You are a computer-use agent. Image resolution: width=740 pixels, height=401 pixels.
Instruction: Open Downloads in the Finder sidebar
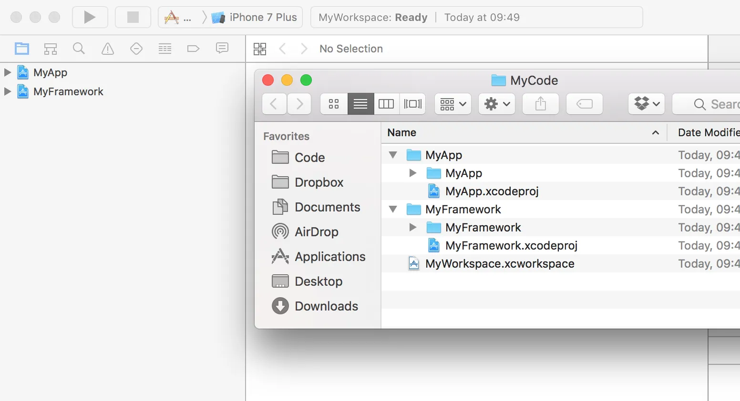(315, 306)
